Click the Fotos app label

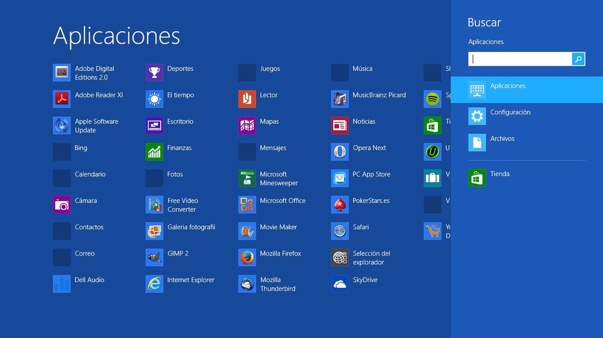175,174
